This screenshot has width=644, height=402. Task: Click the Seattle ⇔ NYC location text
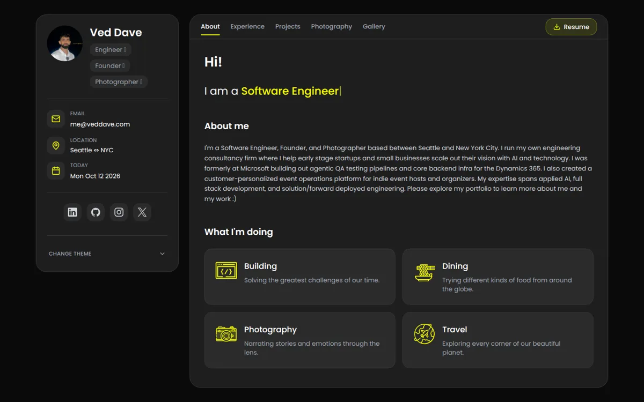tap(92, 150)
